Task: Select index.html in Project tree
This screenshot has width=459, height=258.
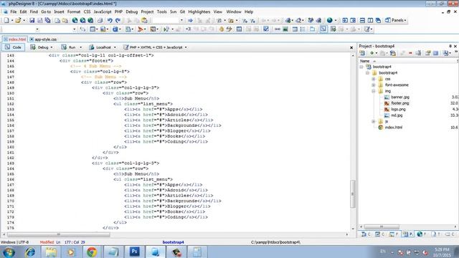Action: pyautogui.click(x=393, y=128)
